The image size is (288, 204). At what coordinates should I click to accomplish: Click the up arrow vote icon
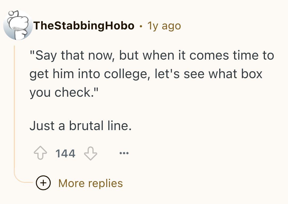tap(40, 153)
